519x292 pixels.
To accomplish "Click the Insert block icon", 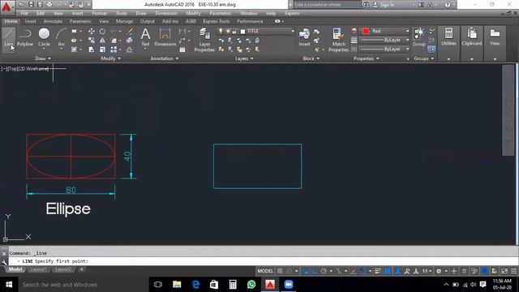I will point(304,37).
